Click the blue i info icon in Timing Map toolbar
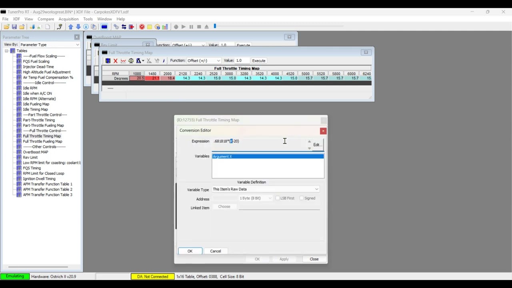 tap(164, 61)
